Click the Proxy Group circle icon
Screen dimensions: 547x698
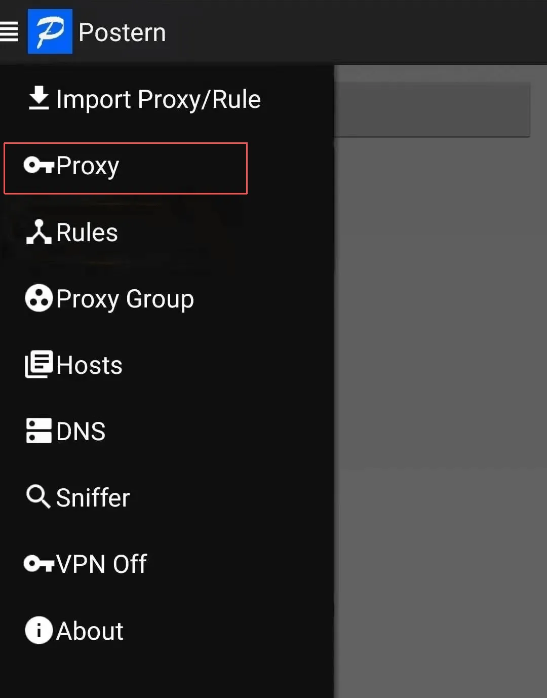38,298
